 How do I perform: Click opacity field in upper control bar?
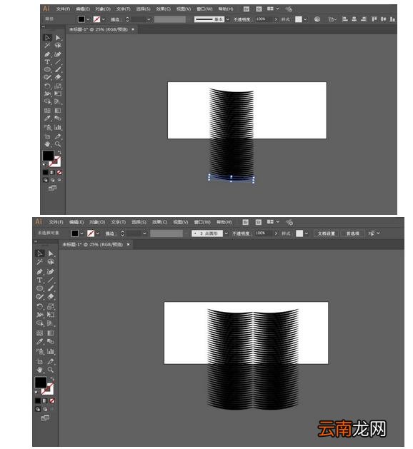(264, 19)
